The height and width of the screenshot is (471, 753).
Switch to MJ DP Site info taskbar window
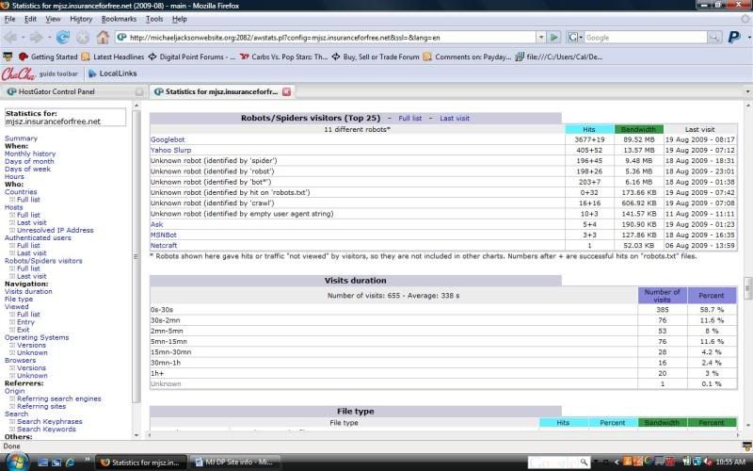click(233, 463)
